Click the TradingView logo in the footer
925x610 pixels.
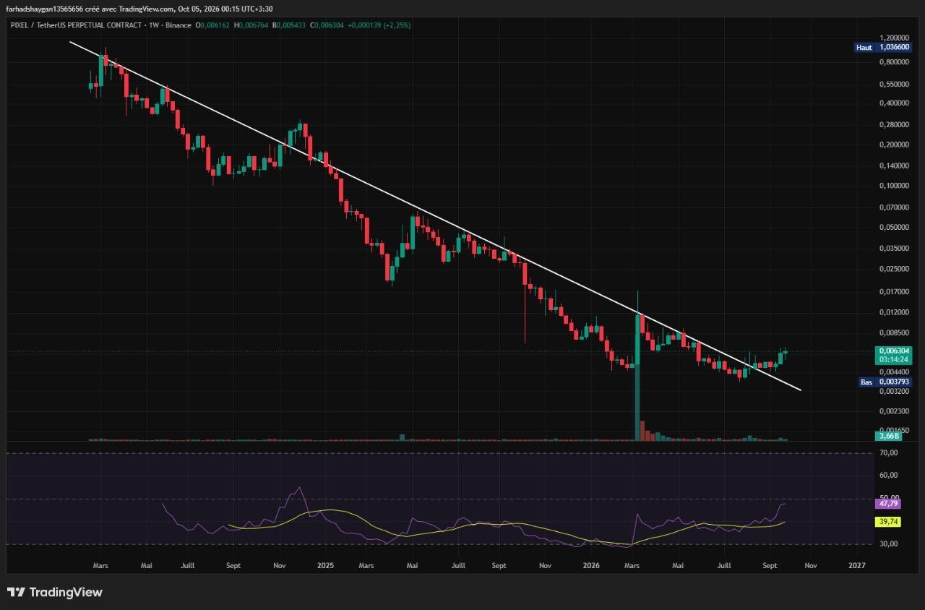point(55,592)
